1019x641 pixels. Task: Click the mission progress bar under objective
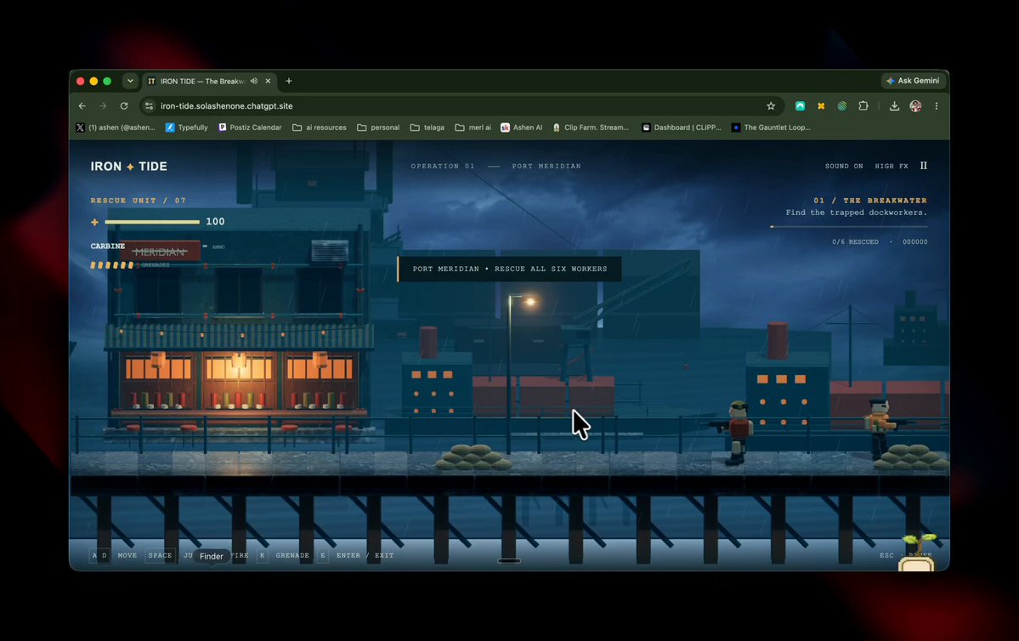(849, 227)
